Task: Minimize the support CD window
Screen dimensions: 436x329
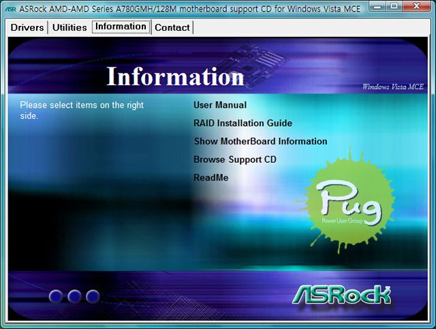Action: [x=377, y=6]
